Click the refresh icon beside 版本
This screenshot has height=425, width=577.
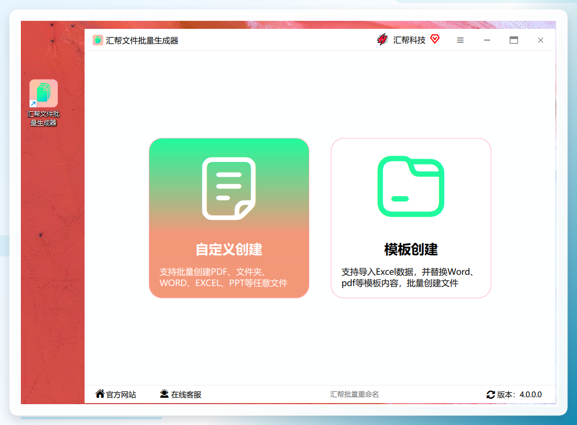(490, 395)
